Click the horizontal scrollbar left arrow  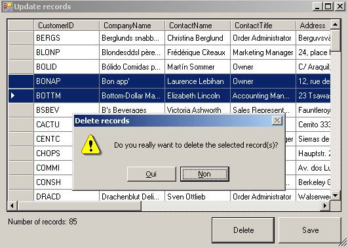click(x=12, y=206)
